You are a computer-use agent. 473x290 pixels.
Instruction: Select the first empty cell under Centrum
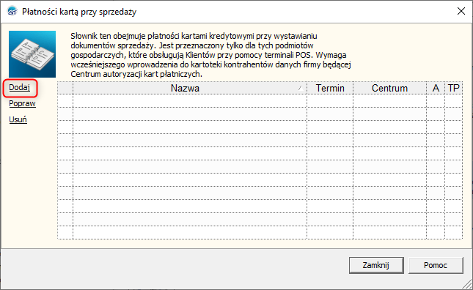click(389, 101)
